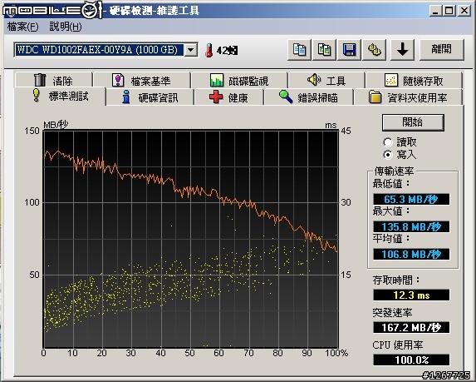Select the 標準測試 benchmark tab

60,96
